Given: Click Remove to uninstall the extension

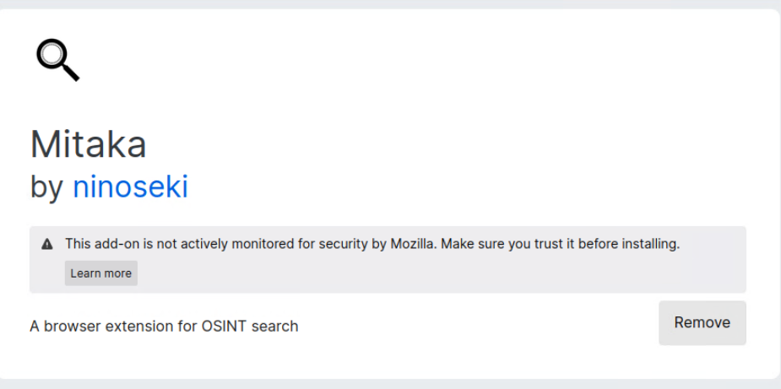Looking at the screenshot, I should click(x=702, y=322).
